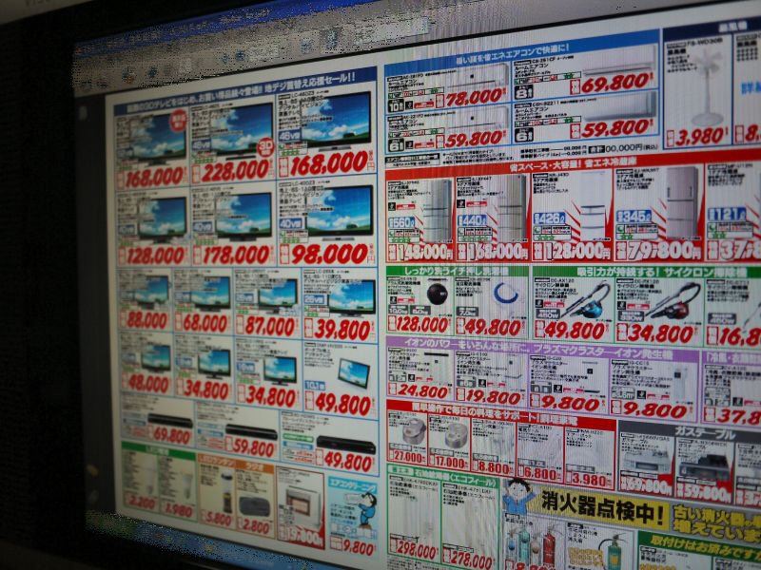761x570 pixels.
Task: Click the 27,000 yen rice cooker price
Action: click(410, 456)
